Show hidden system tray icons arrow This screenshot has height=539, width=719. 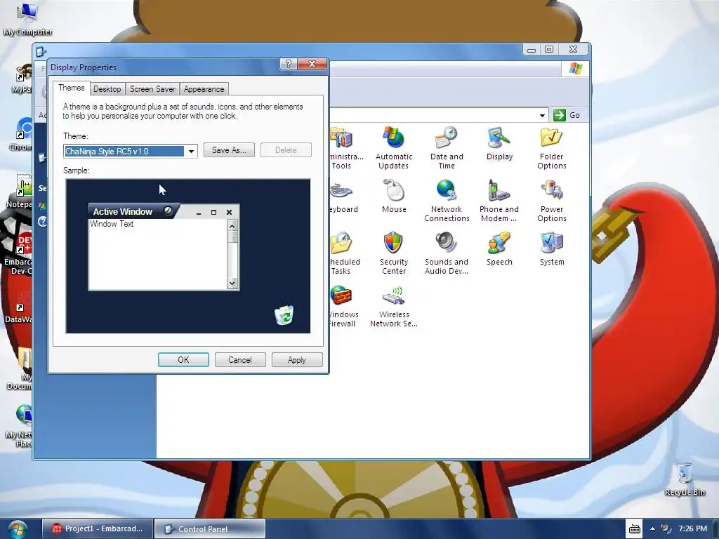tap(652, 529)
